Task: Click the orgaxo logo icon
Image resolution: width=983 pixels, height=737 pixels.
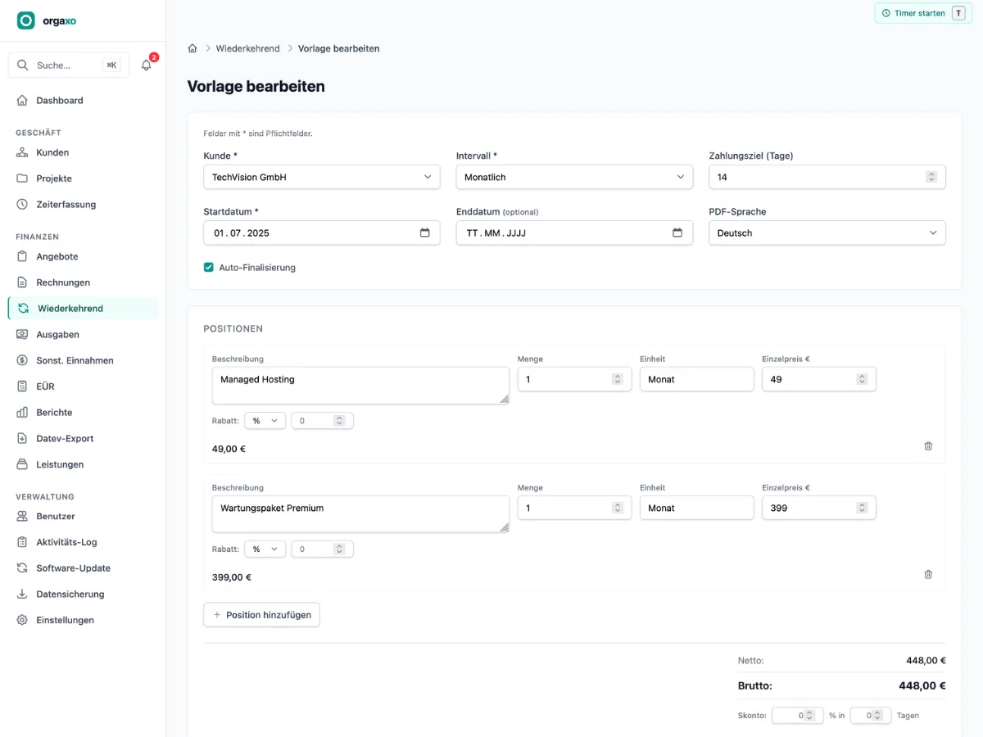Action: tap(26, 20)
